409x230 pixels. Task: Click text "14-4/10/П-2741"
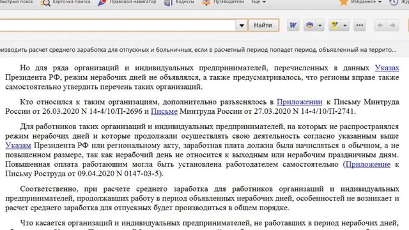click(327, 111)
